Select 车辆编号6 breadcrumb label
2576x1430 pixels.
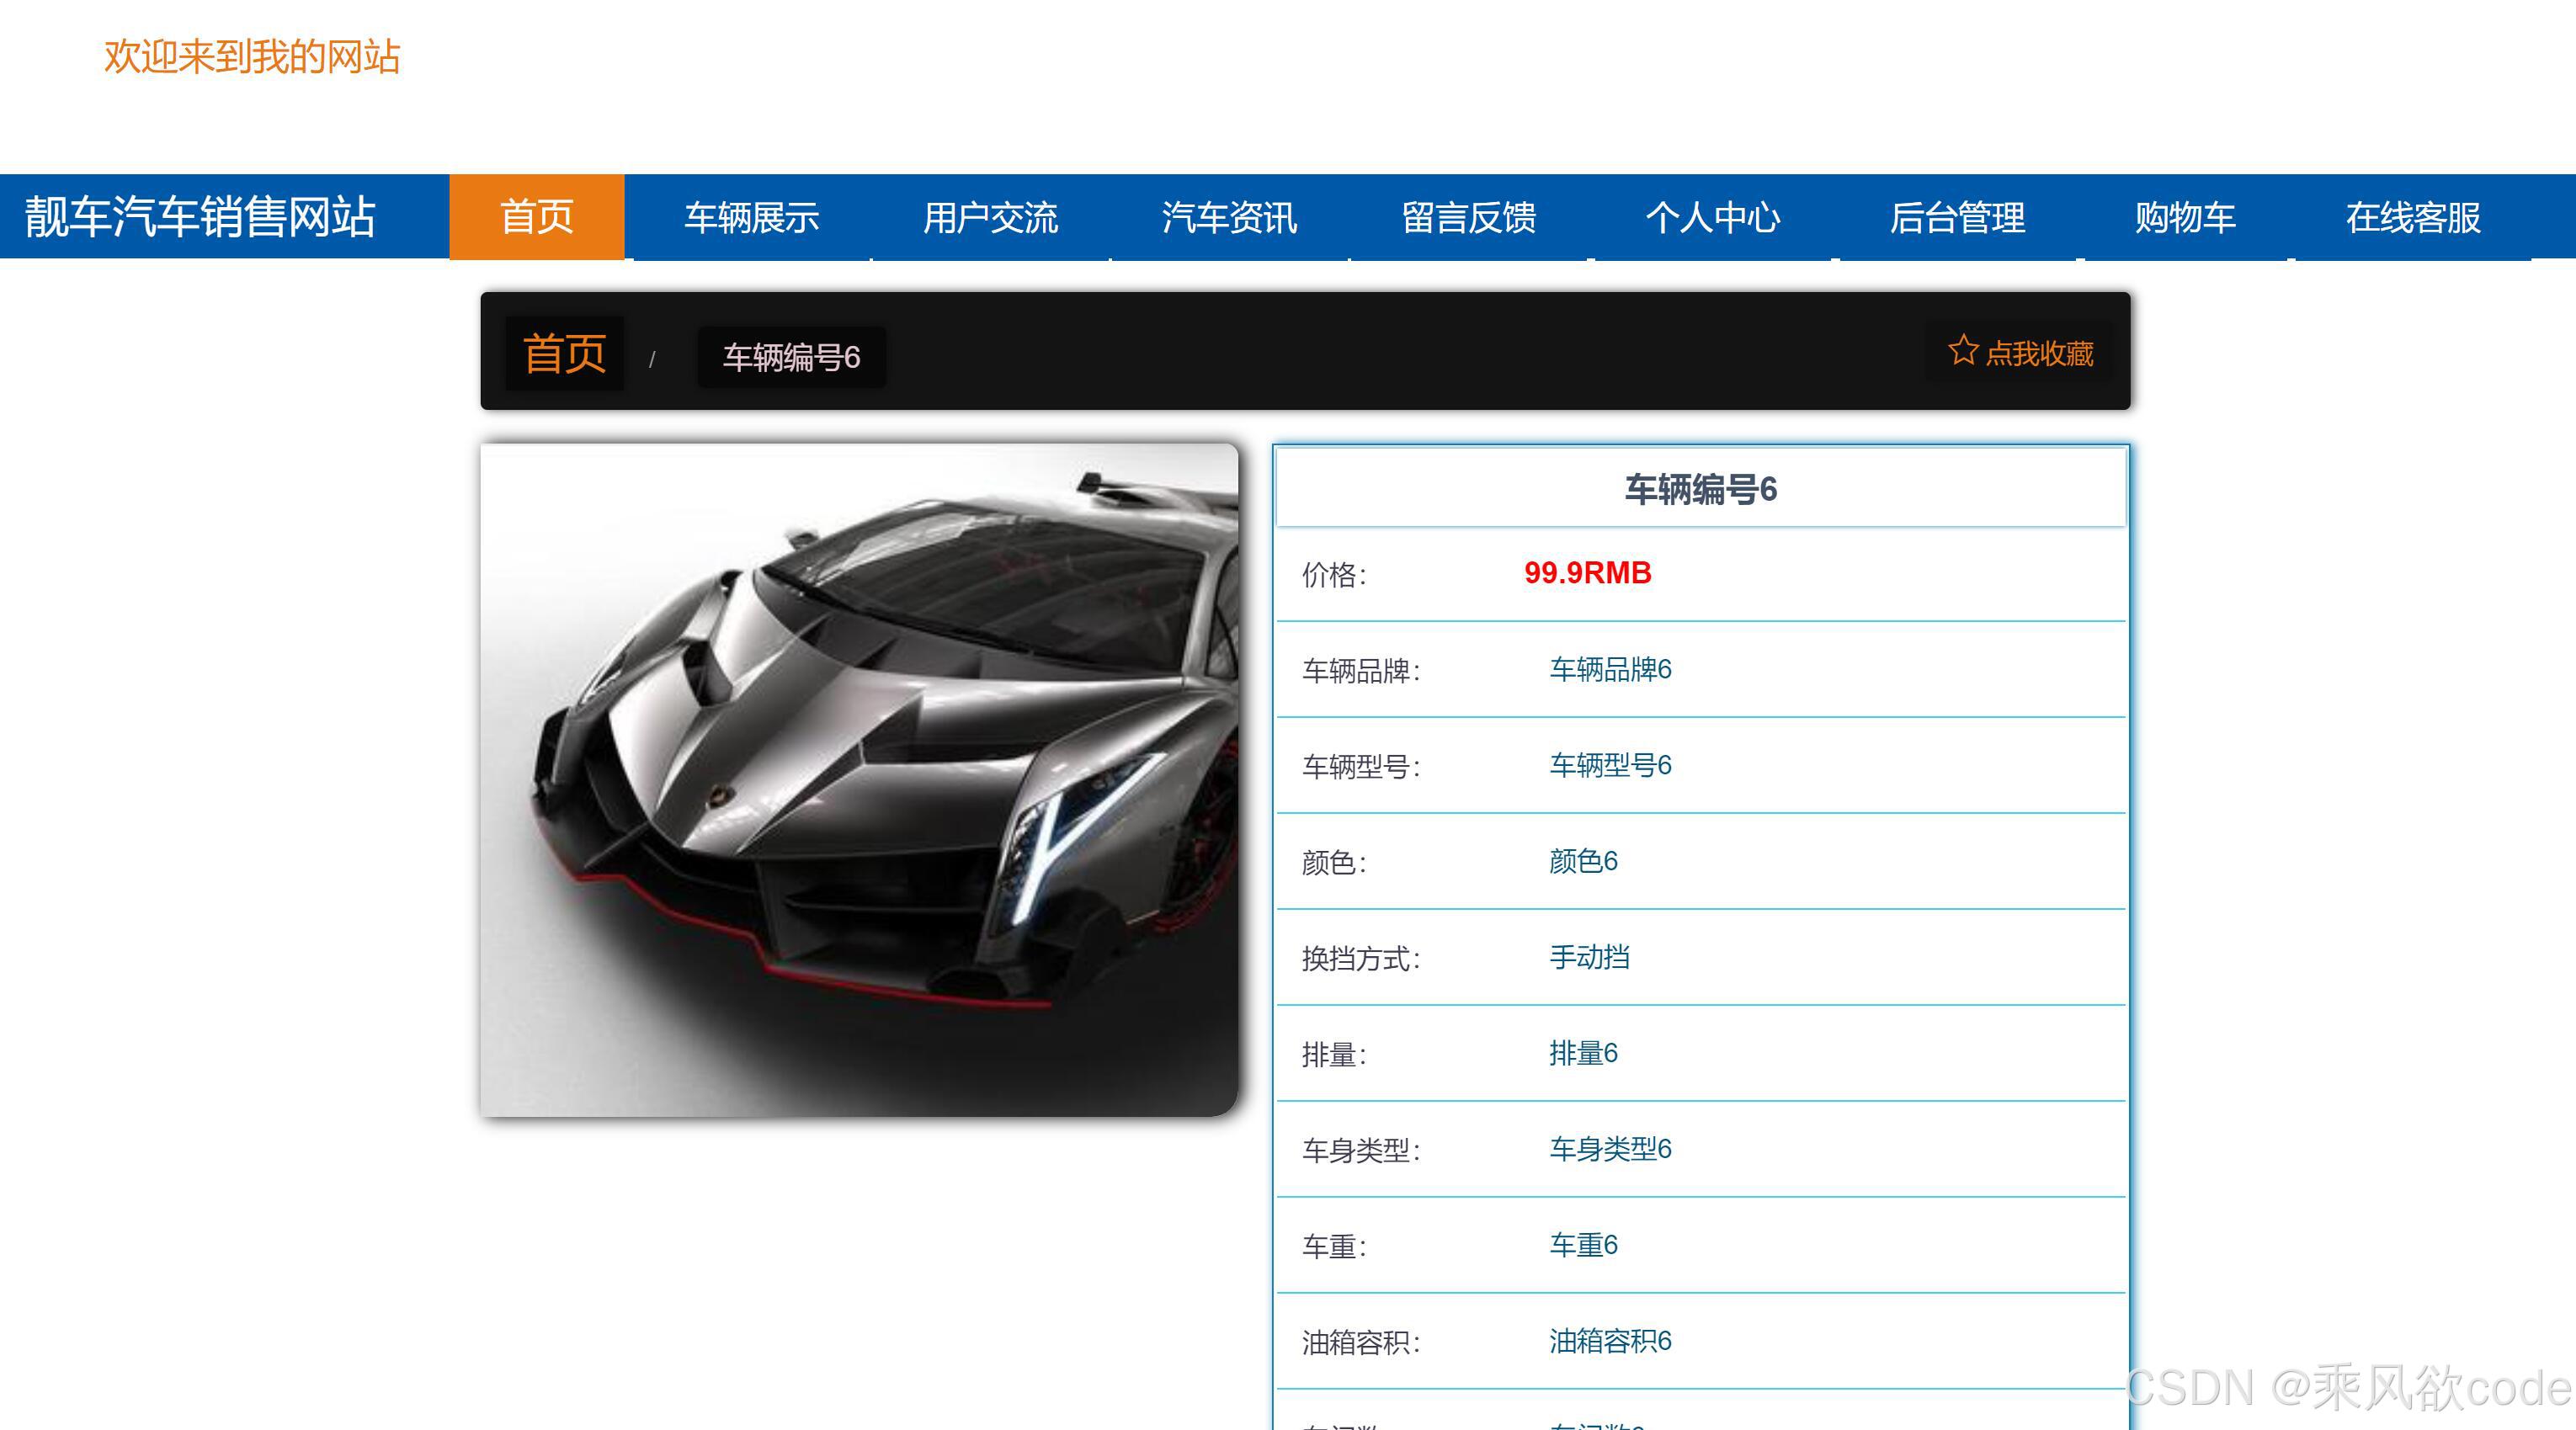click(791, 356)
